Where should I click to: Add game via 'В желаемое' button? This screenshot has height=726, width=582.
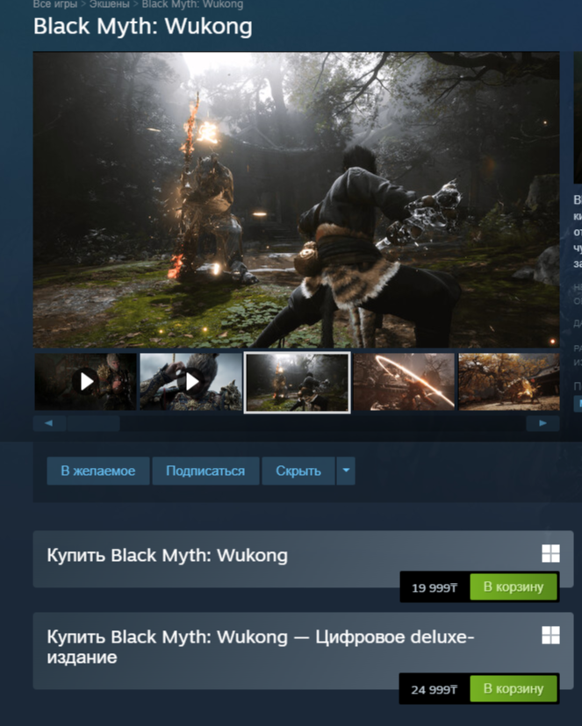point(98,471)
